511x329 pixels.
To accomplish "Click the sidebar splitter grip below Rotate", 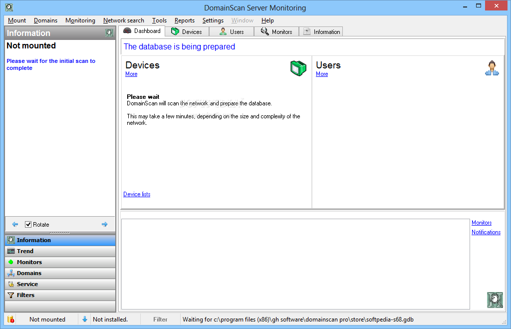I will click(x=60, y=233).
